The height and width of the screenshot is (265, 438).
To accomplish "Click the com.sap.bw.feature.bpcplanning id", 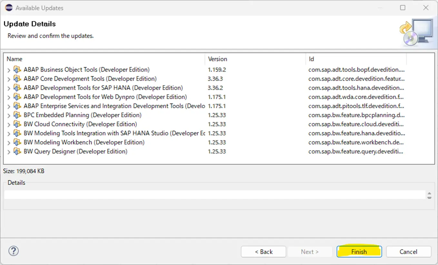I will pos(356,115).
